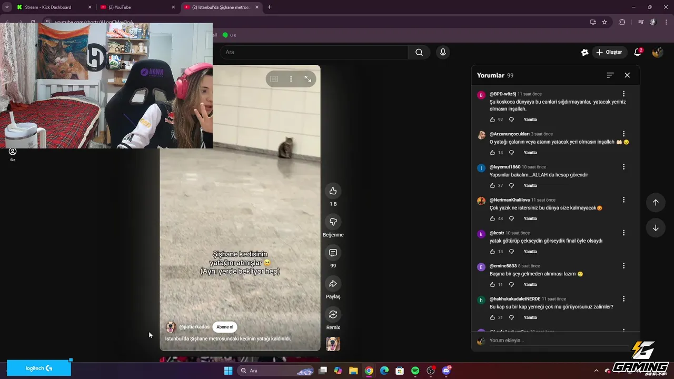Toggle captions on the short player
Screen dimensions: 674x379
pos(274,79)
